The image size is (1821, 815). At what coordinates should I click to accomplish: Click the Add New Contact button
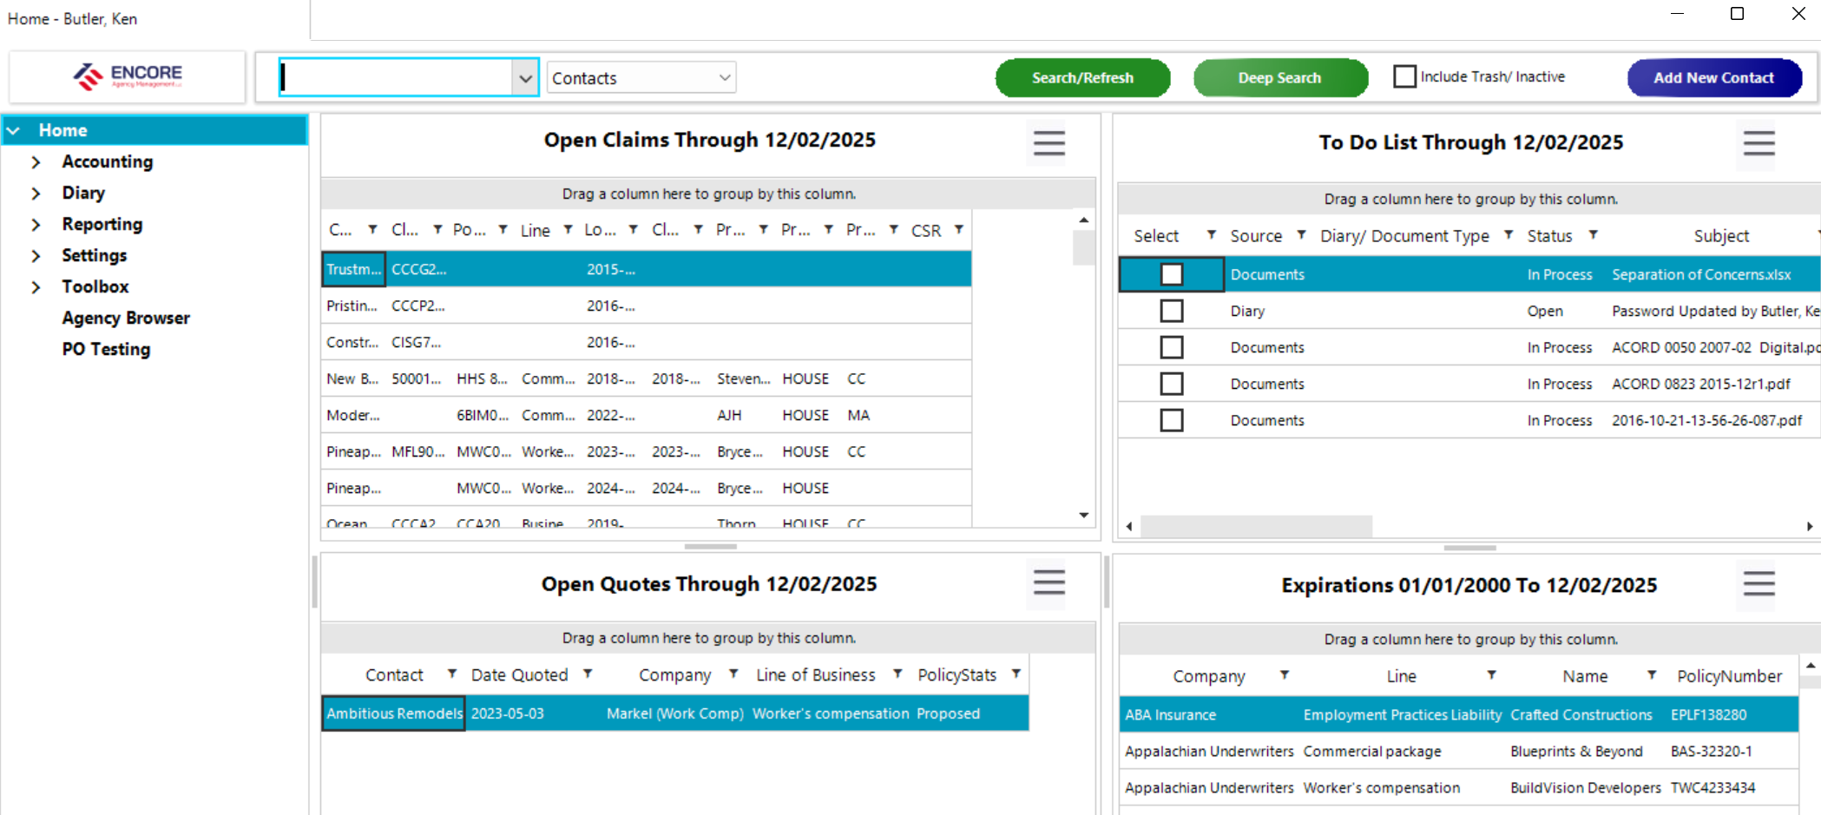tap(1714, 77)
